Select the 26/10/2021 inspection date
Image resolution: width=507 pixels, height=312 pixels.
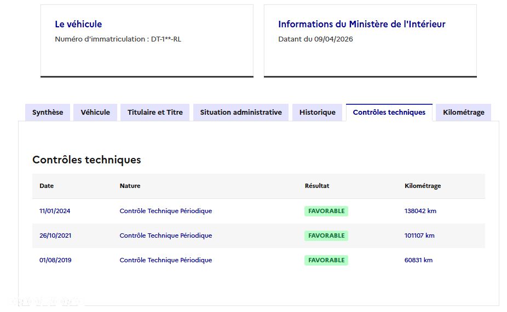[55, 236]
